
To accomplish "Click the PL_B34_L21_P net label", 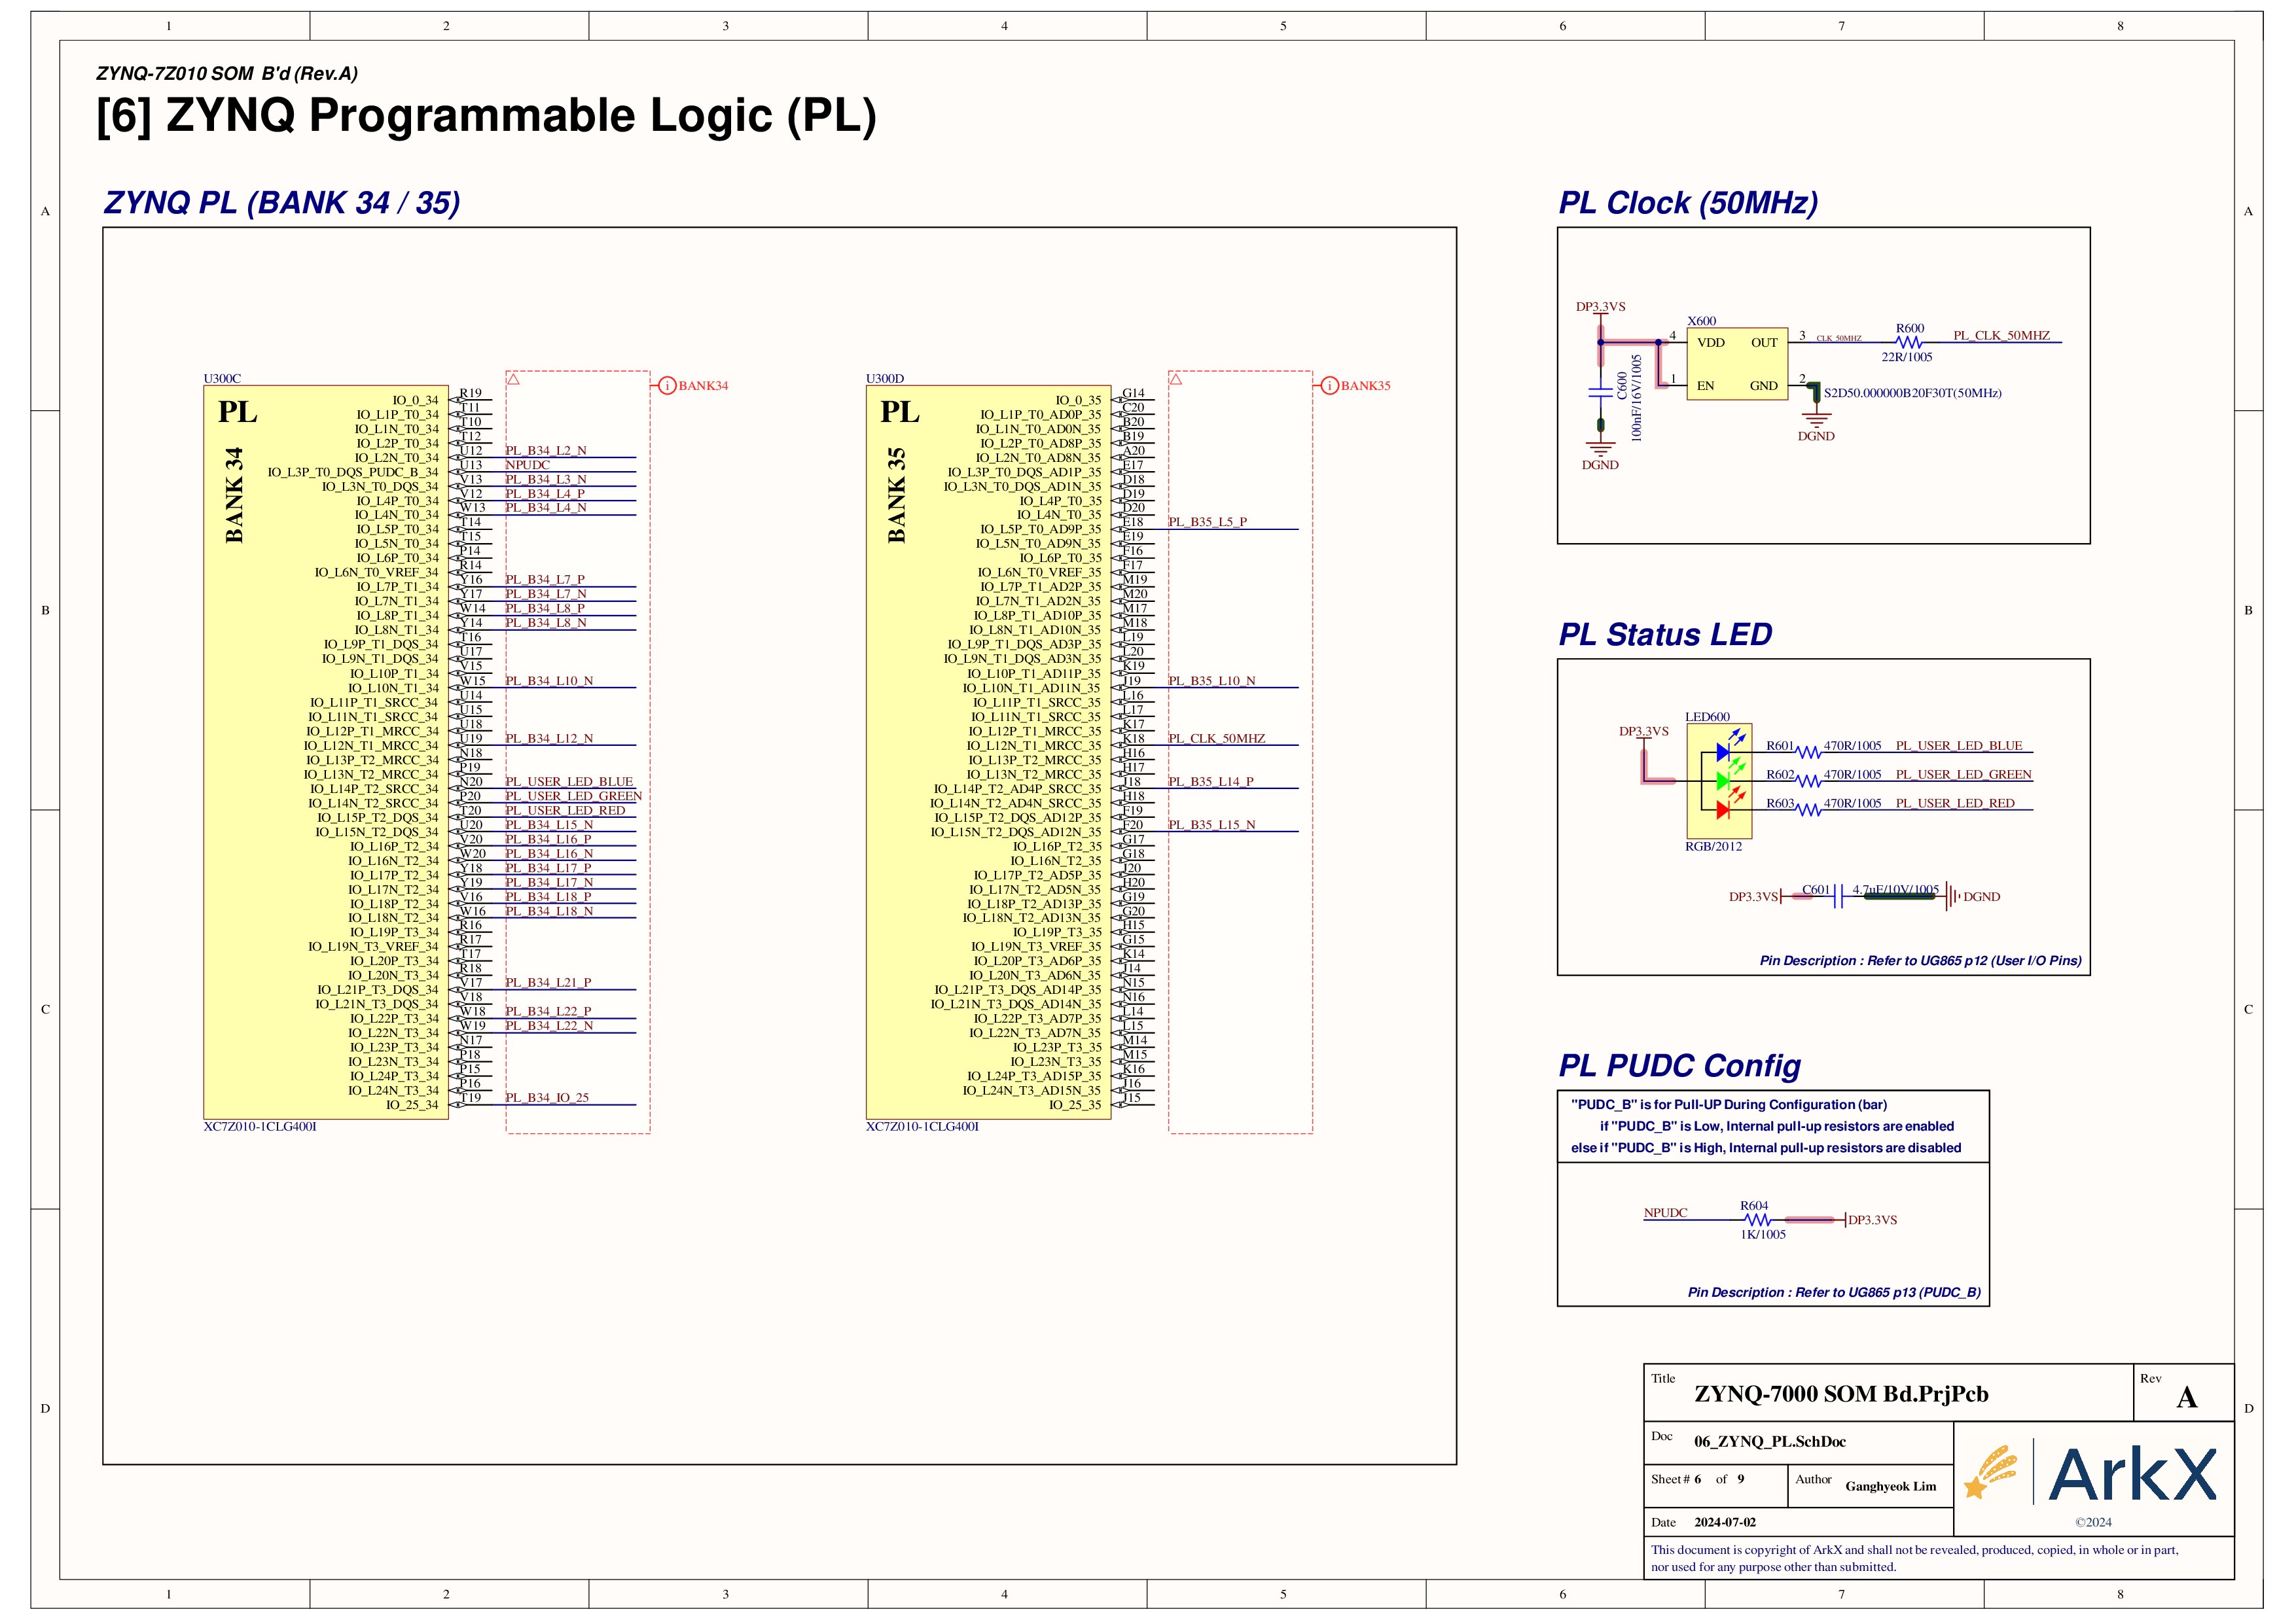I will click(548, 983).
